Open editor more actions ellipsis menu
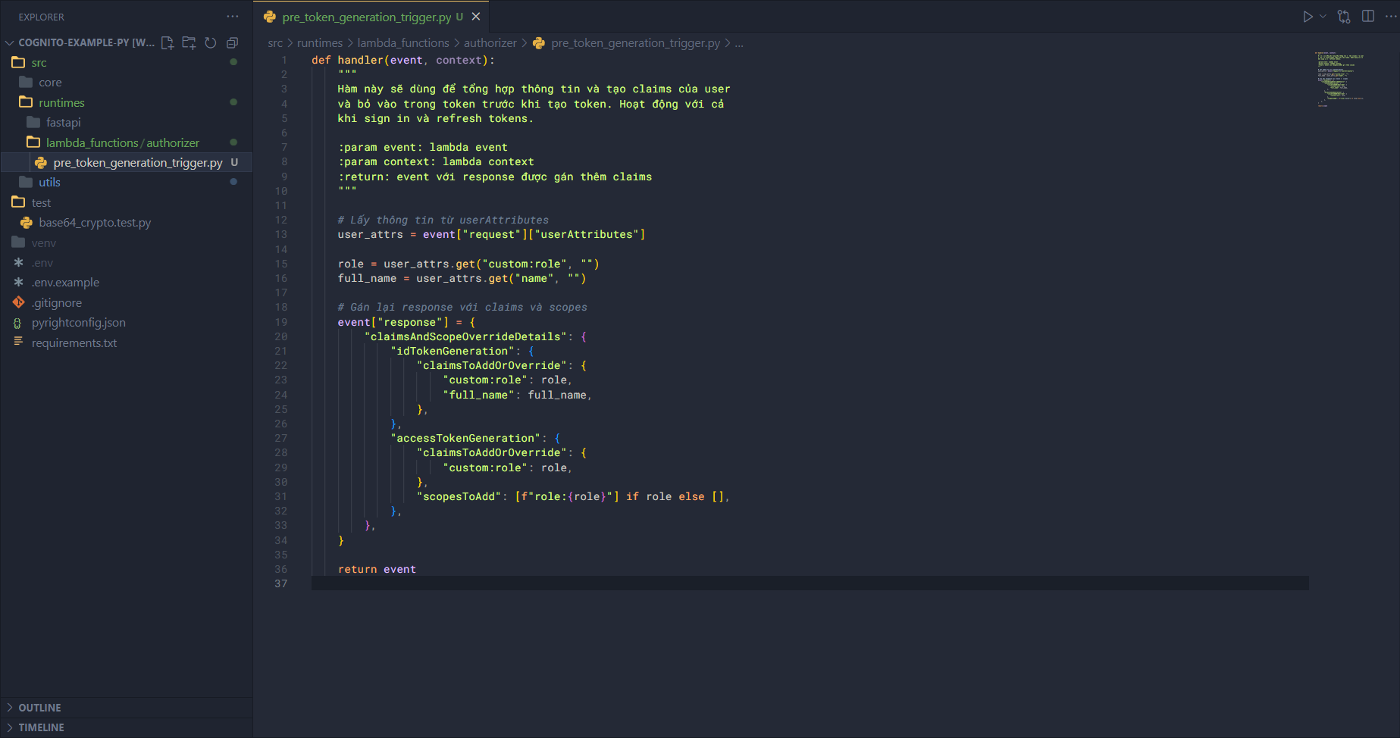The image size is (1400, 738). pyautogui.click(x=1390, y=17)
